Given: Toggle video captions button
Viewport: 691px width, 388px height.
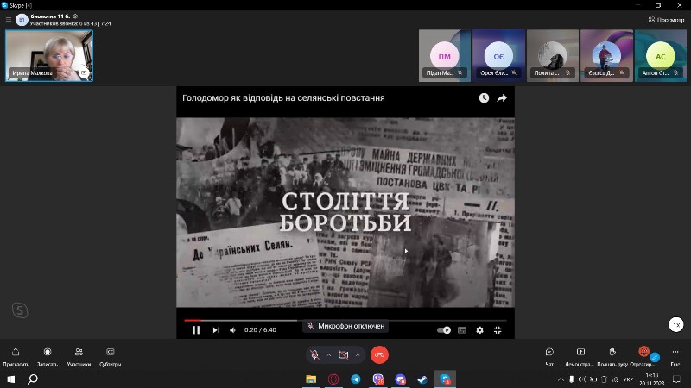Looking at the screenshot, I should pyautogui.click(x=462, y=330).
